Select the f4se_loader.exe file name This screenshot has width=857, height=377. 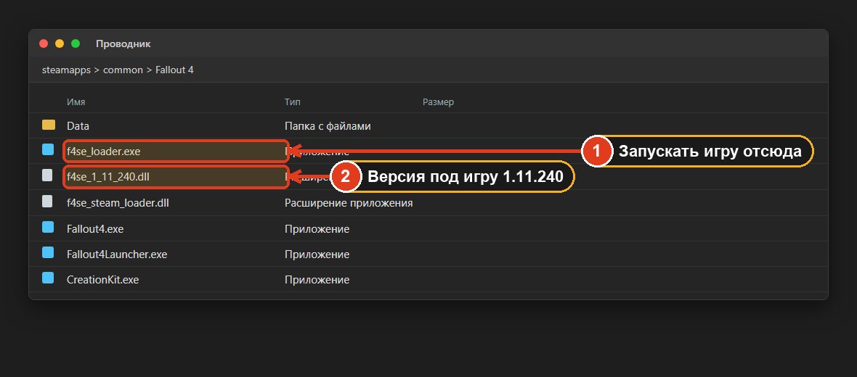point(103,151)
